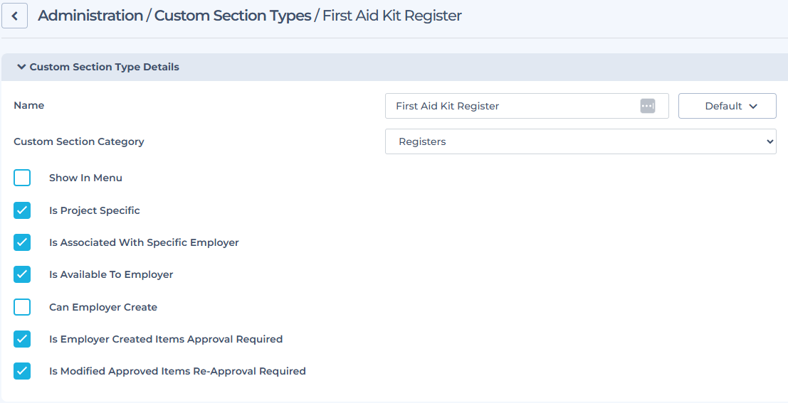Open Custom Section Types breadcrumb link

tap(233, 16)
